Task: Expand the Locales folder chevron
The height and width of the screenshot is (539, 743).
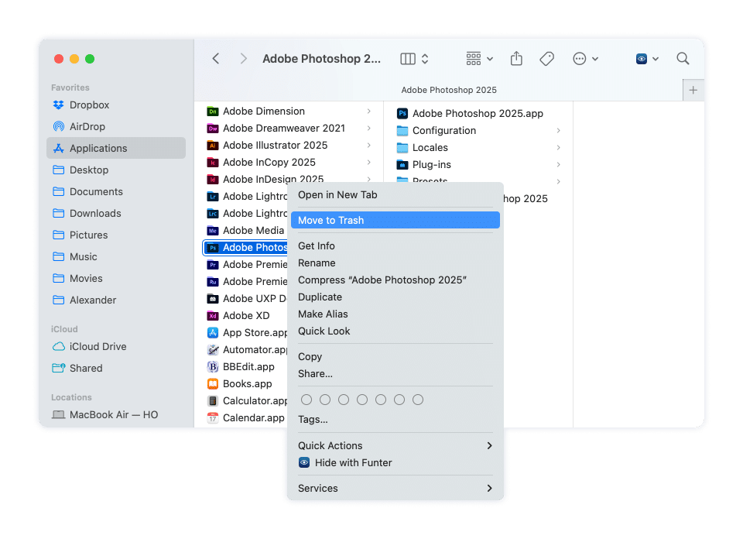Action: pos(559,147)
